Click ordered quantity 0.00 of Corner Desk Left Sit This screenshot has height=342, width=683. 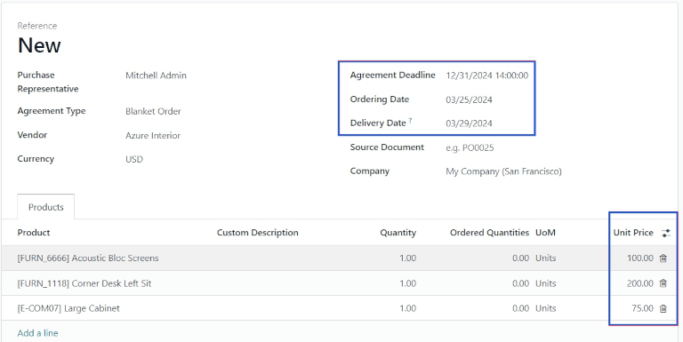click(520, 283)
